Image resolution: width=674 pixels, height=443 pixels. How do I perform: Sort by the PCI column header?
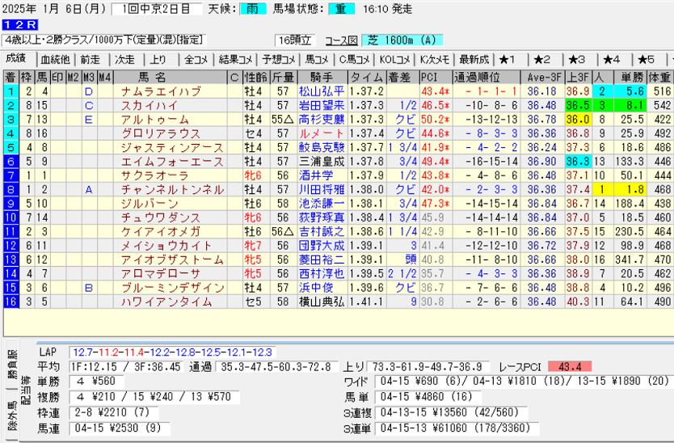(428, 78)
